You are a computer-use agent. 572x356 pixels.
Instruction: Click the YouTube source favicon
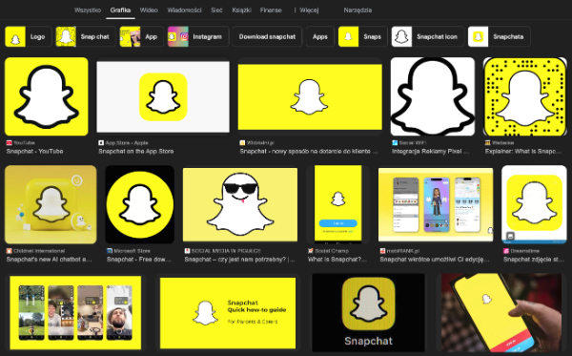pos(10,143)
